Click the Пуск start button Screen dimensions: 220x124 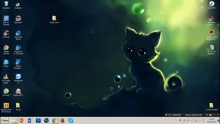click(x=4, y=121)
